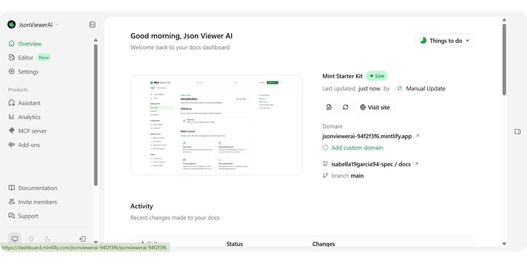Click the GitHub icon beside the repo name
Viewport: 527px width, 263px height.
[x=325, y=164]
